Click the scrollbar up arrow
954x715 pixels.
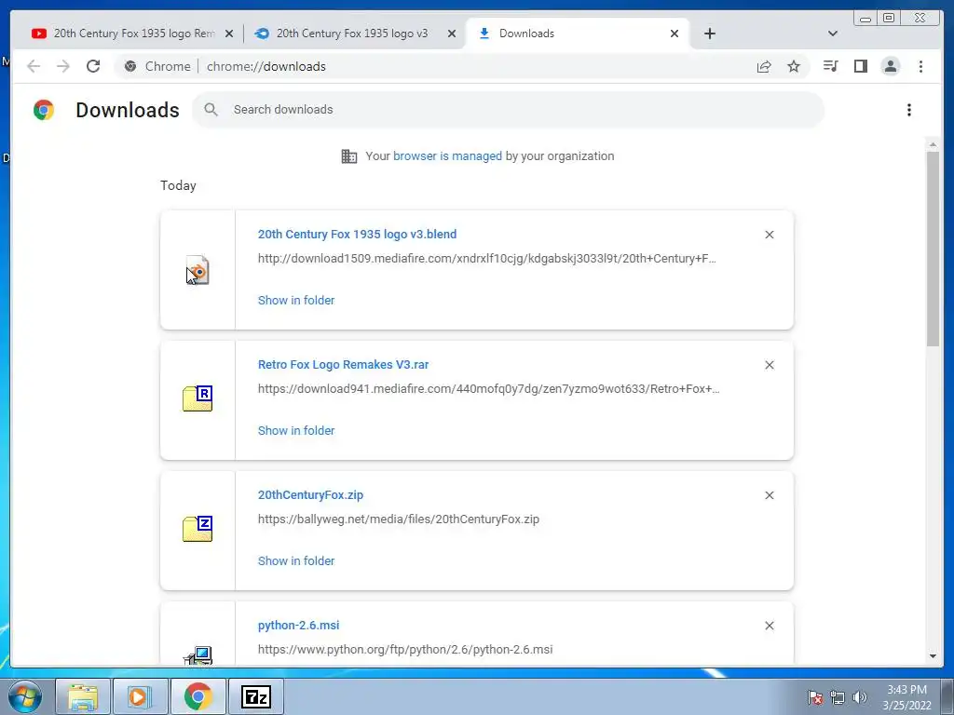click(x=933, y=144)
